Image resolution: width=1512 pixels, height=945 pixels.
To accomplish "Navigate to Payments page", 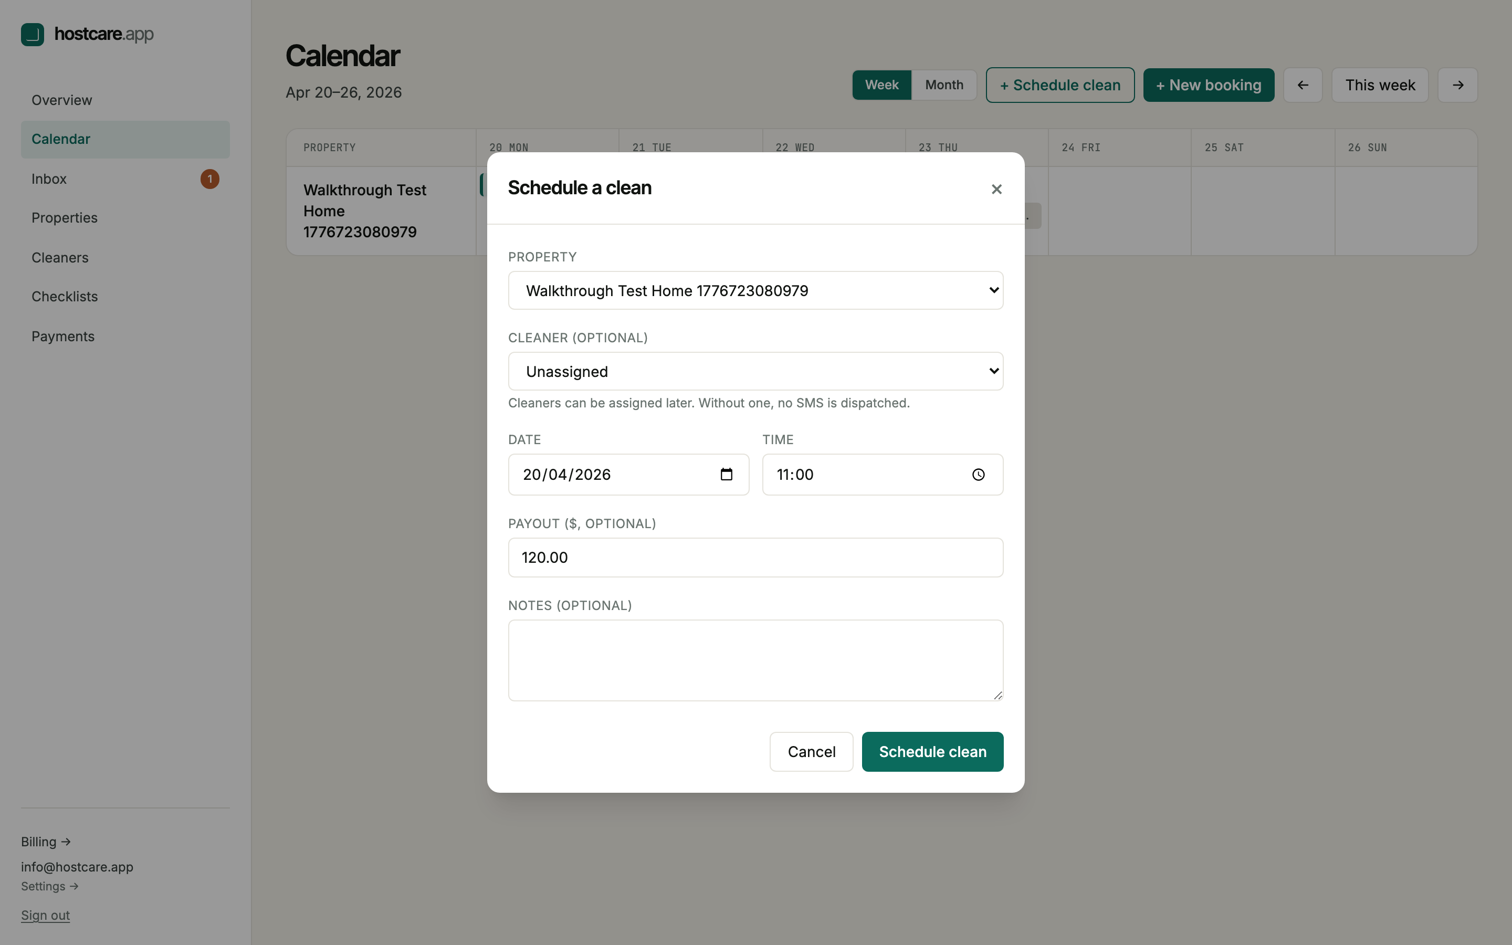I will pyautogui.click(x=63, y=336).
